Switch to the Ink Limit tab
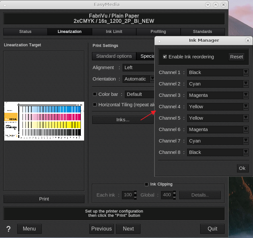The width and height of the screenshot is (253, 238). pos(114,32)
